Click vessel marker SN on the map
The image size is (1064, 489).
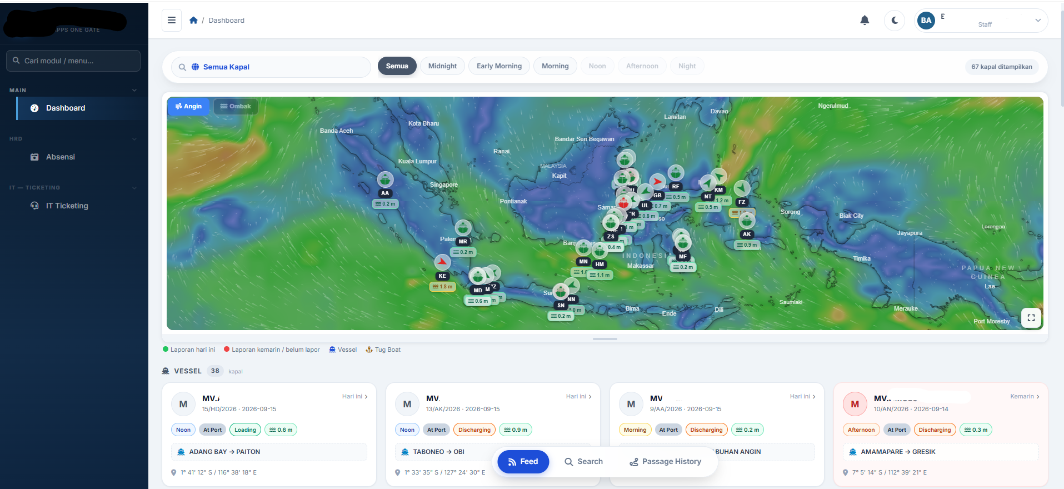561,291
